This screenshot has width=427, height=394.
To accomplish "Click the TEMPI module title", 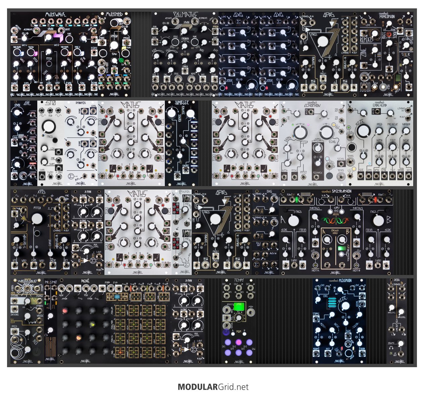I will 239,280.
